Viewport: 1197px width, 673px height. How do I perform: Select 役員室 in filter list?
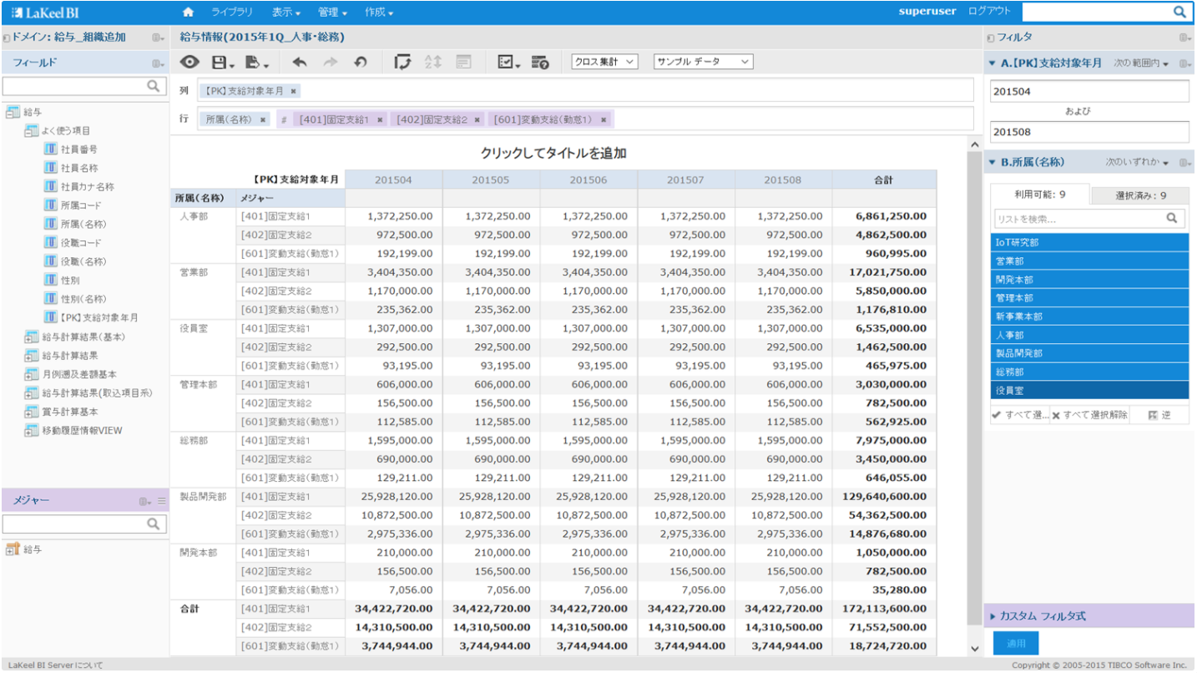(1089, 390)
